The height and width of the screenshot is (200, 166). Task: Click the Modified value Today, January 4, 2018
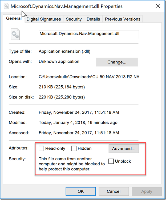click(78, 123)
